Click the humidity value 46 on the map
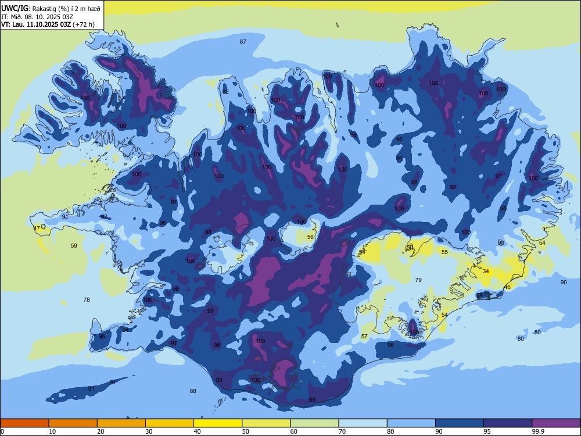 (507, 287)
